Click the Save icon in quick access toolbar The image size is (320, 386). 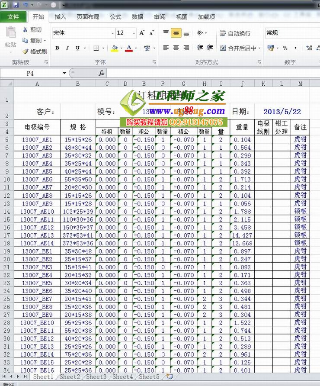click(x=16, y=5)
